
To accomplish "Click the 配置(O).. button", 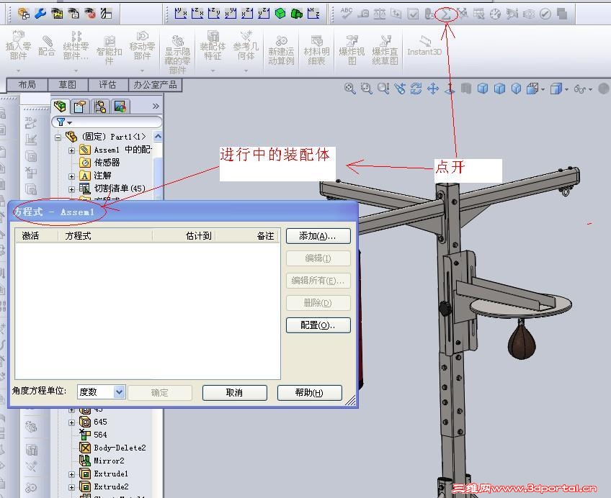I will [x=318, y=325].
